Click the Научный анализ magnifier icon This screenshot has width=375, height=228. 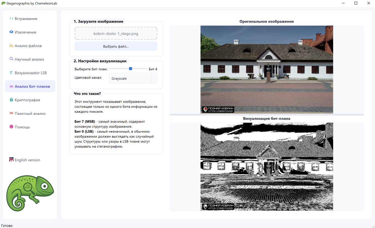tap(11, 59)
